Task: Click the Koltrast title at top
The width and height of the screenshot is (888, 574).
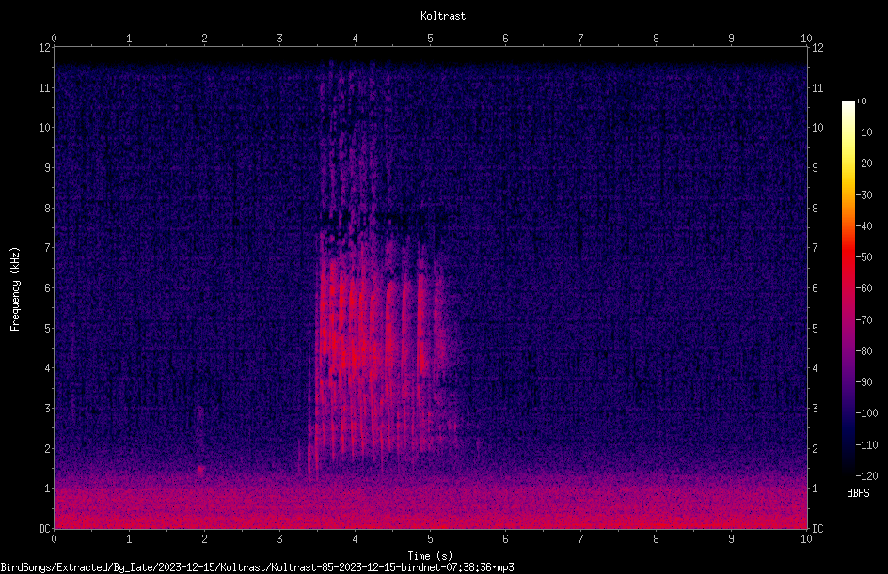Action: pyautogui.click(x=443, y=16)
